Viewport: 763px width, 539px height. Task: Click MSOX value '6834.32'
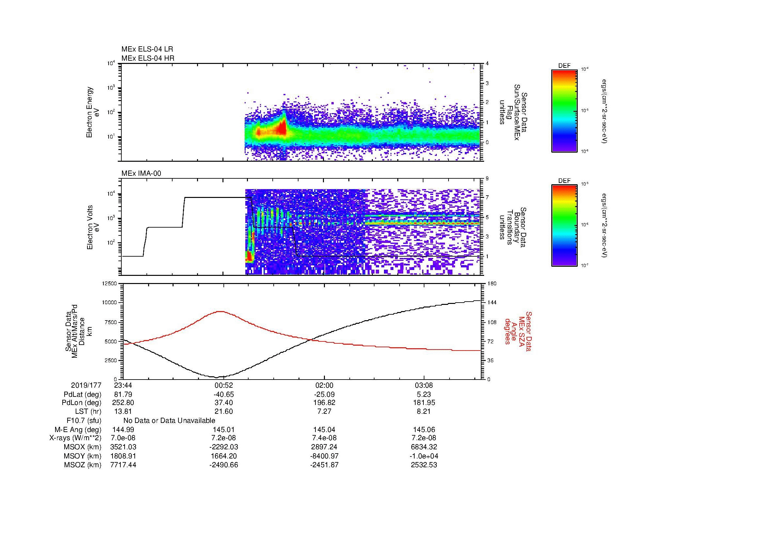point(424,447)
